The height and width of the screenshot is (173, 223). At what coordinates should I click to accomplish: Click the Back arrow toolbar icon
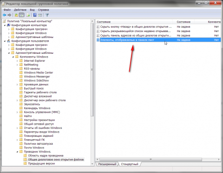[x=4, y=15]
